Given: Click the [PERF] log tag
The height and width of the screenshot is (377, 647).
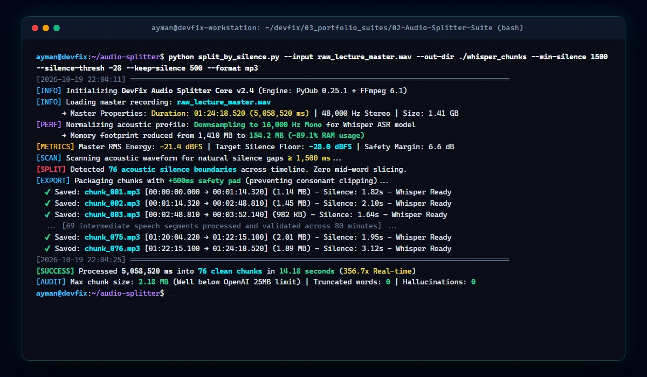Looking at the screenshot, I should 49,124.
